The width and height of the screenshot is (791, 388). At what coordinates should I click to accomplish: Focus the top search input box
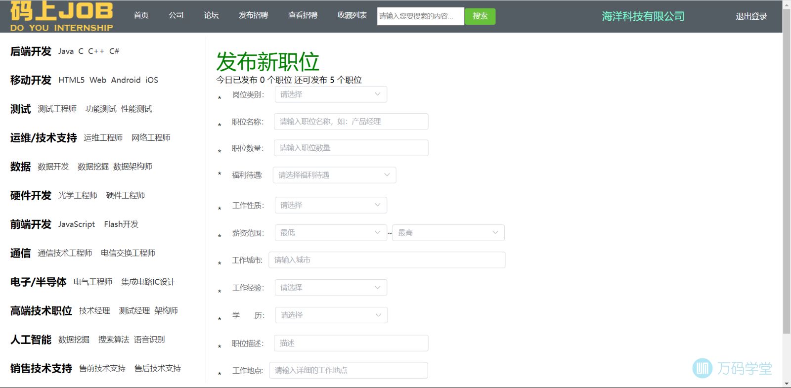pyautogui.click(x=420, y=16)
